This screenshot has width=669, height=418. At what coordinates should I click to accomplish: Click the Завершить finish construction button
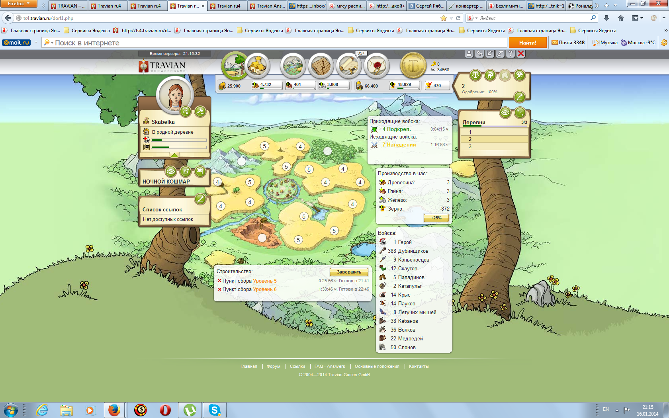coord(349,272)
